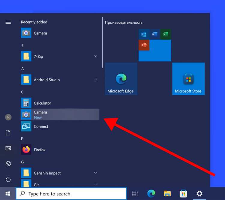
Task: Open the Git folder icon
Action: pyautogui.click(x=26, y=183)
